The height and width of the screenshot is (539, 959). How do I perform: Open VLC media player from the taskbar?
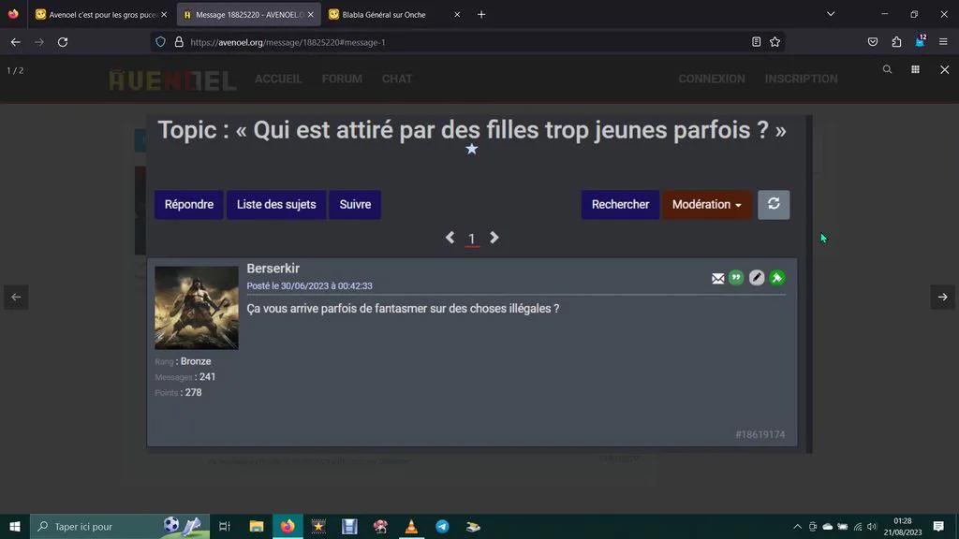tap(411, 526)
